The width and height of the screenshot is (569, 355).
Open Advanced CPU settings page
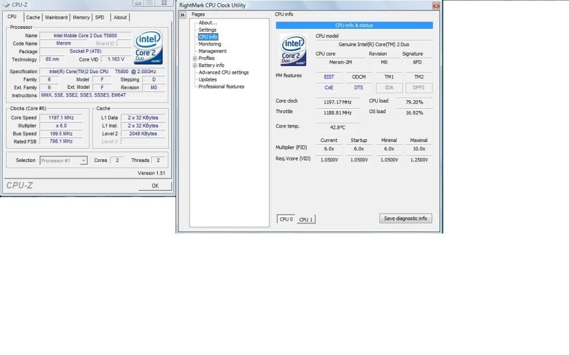(223, 73)
